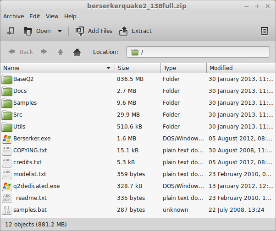Go to the archive home location

click(77, 52)
